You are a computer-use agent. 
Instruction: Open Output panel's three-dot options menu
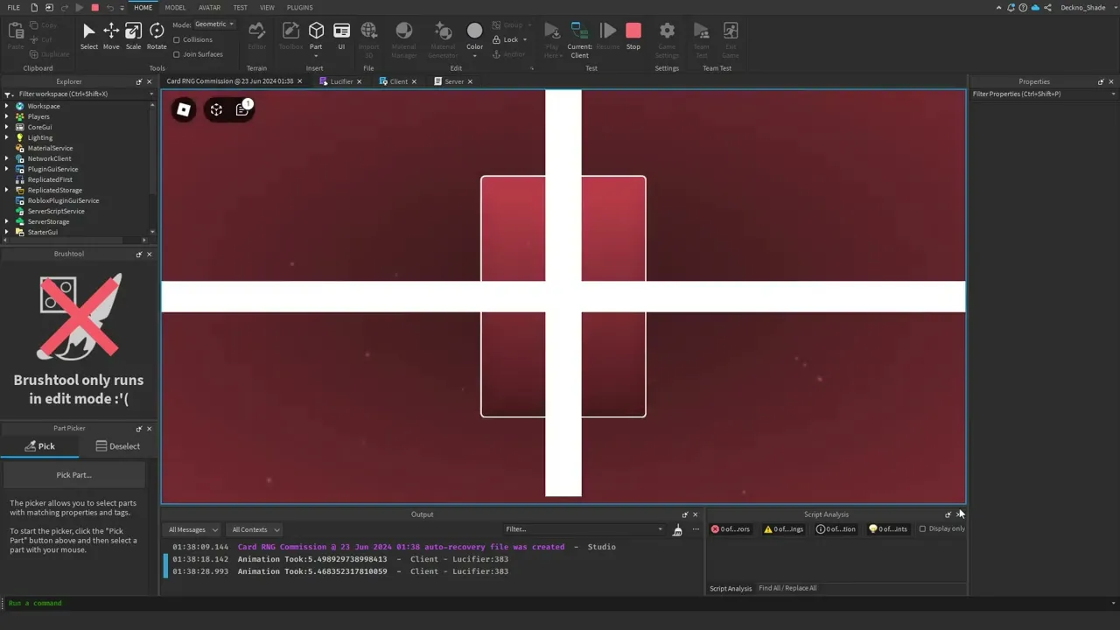tap(696, 529)
